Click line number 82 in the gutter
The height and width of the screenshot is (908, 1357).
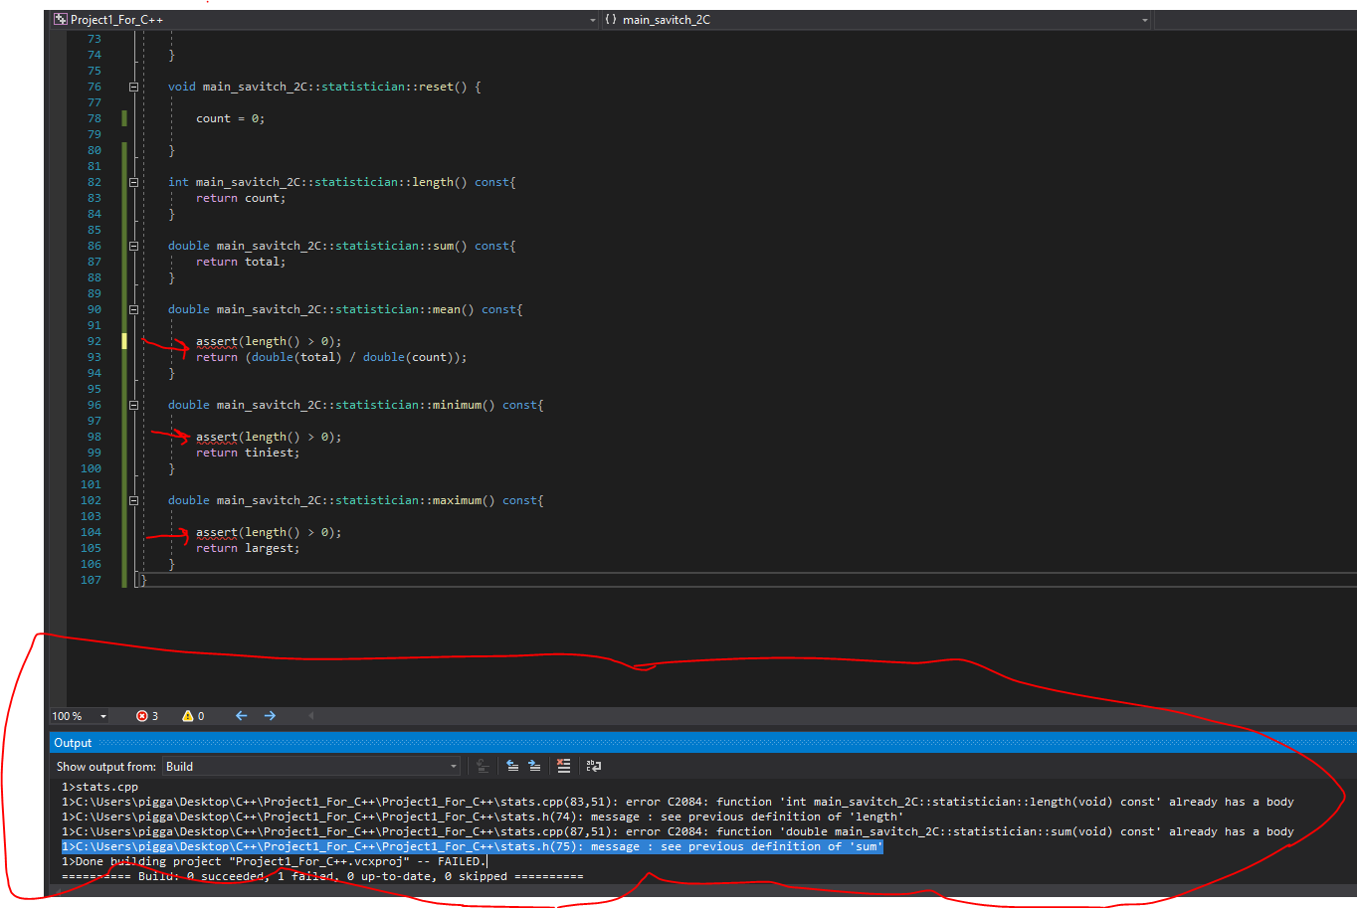95,182
